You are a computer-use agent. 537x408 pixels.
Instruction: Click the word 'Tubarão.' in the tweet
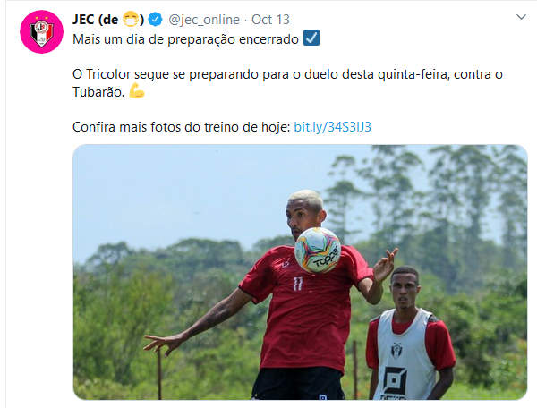coord(98,92)
